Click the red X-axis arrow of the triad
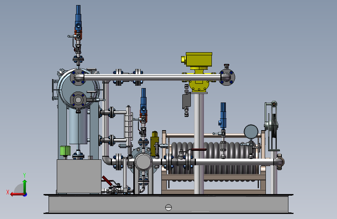This screenshot has height=219, width=337. click(17, 194)
